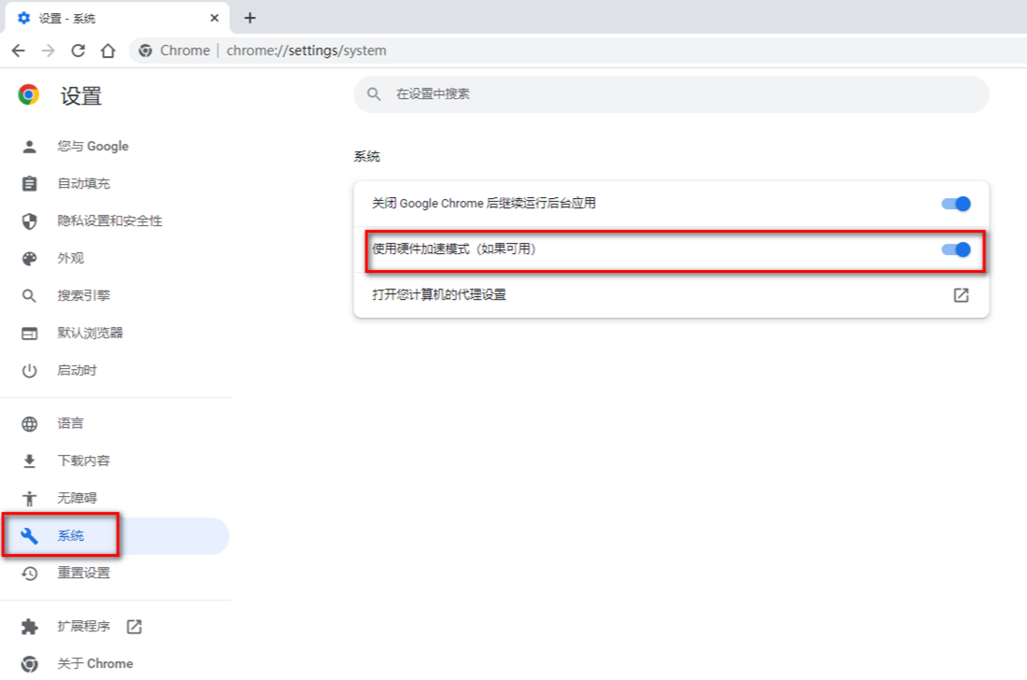Click 关闭 Google Chrome 后继续运行后台应用 label
Image resolution: width=1027 pixels, height=680 pixels.
(484, 203)
